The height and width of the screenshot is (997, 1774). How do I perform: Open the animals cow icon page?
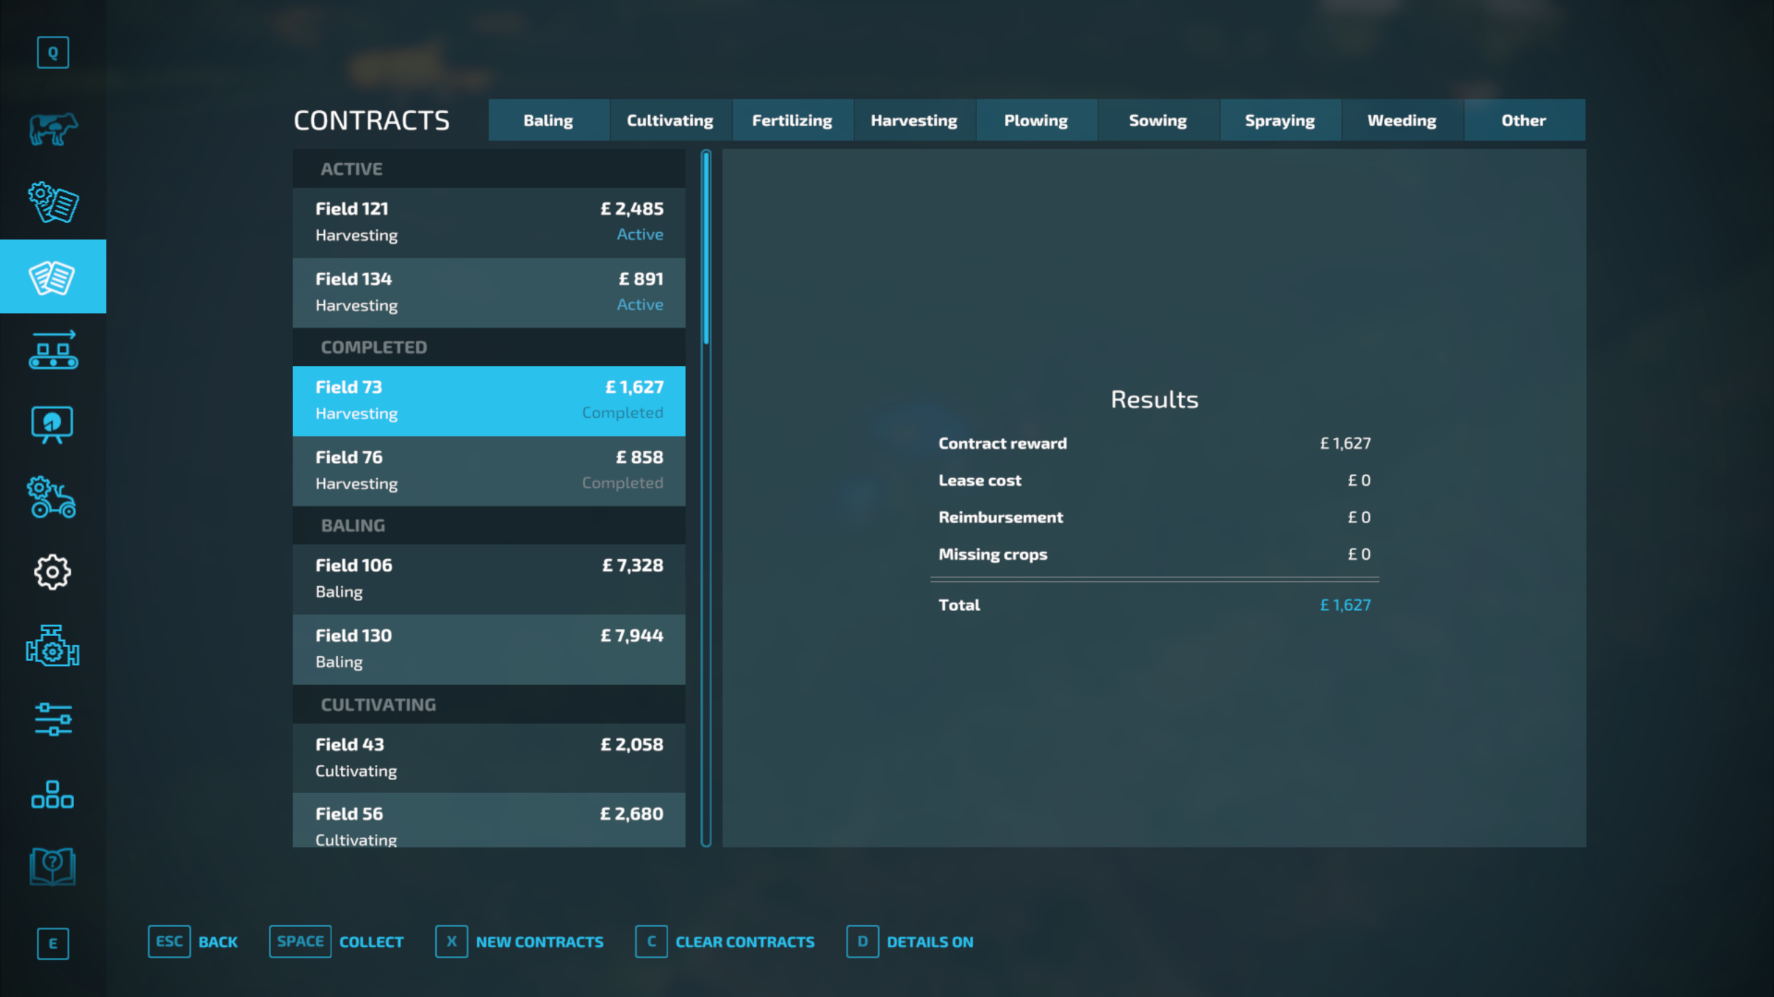click(x=53, y=129)
